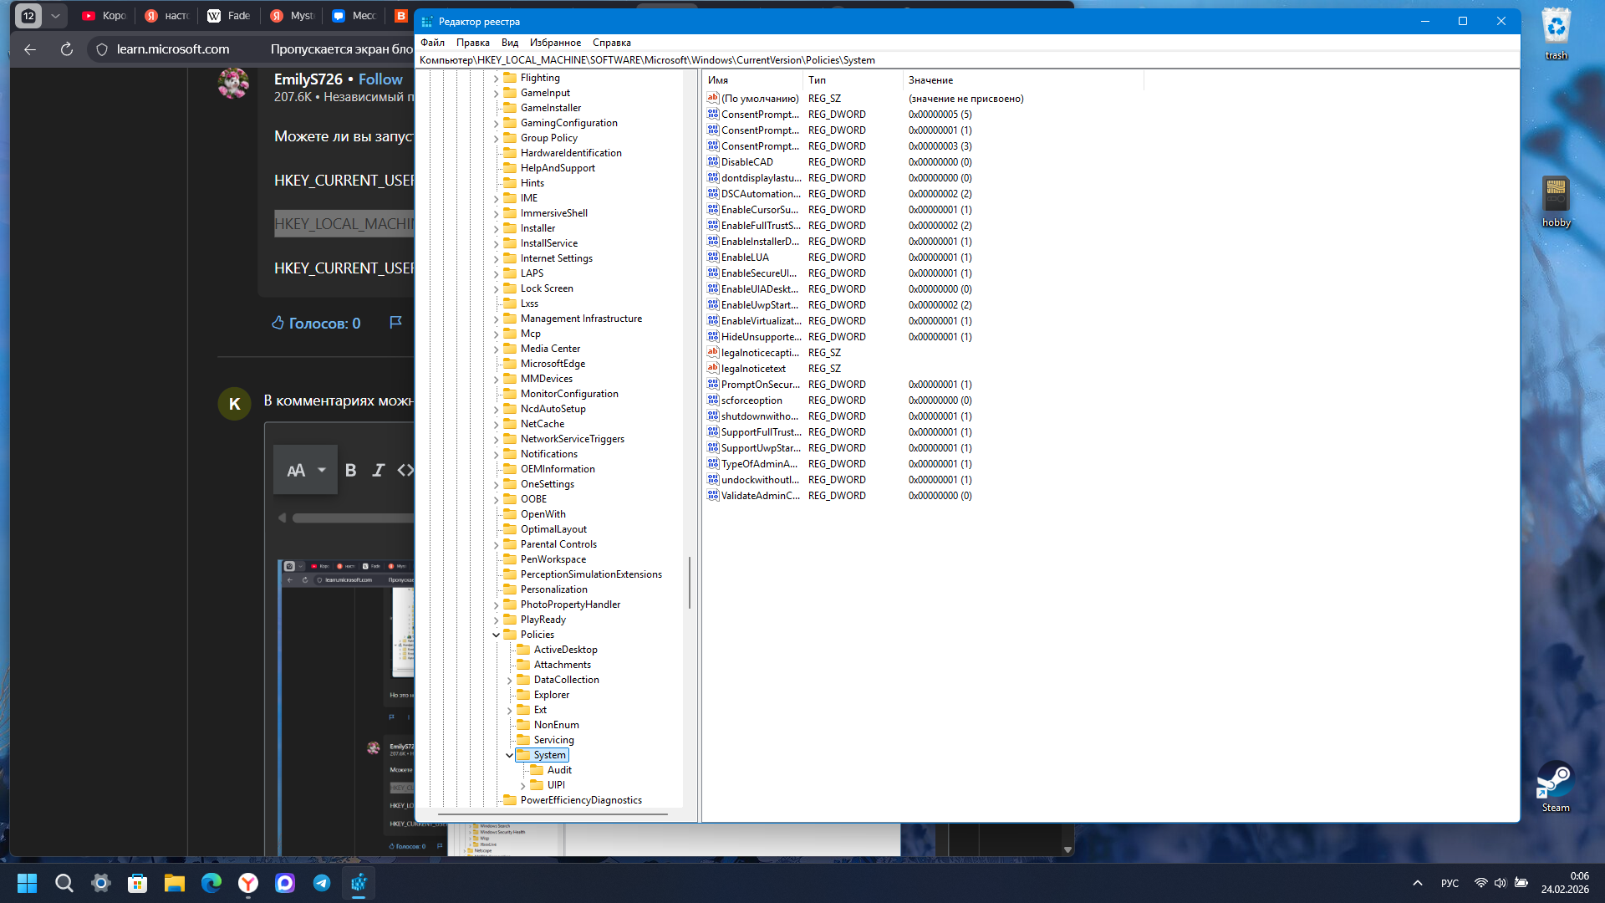Click the browser back arrow
The image size is (1605, 903).
tap(30, 49)
